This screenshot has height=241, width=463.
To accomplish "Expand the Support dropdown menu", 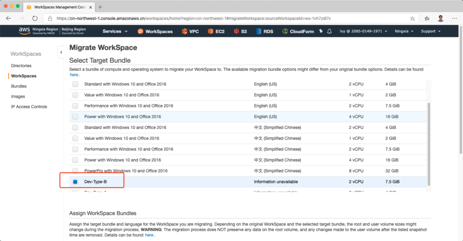I will point(430,31).
